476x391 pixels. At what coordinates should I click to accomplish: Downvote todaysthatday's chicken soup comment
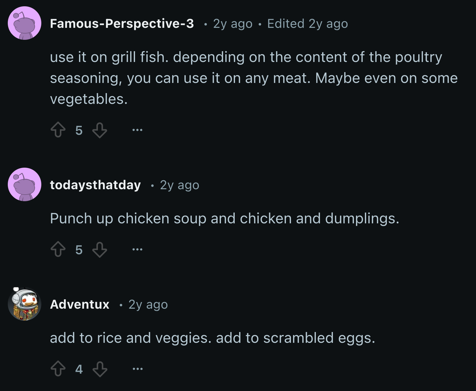click(100, 250)
